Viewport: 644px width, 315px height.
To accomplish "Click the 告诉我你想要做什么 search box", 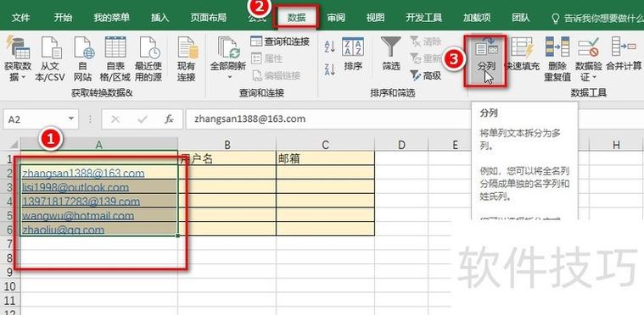I will coord(597,18).
